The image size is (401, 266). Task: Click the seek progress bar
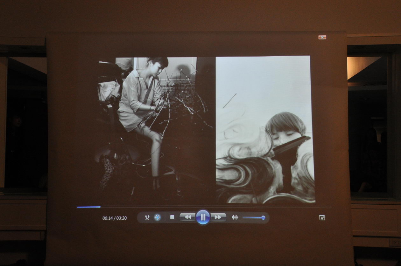point(204,207)
